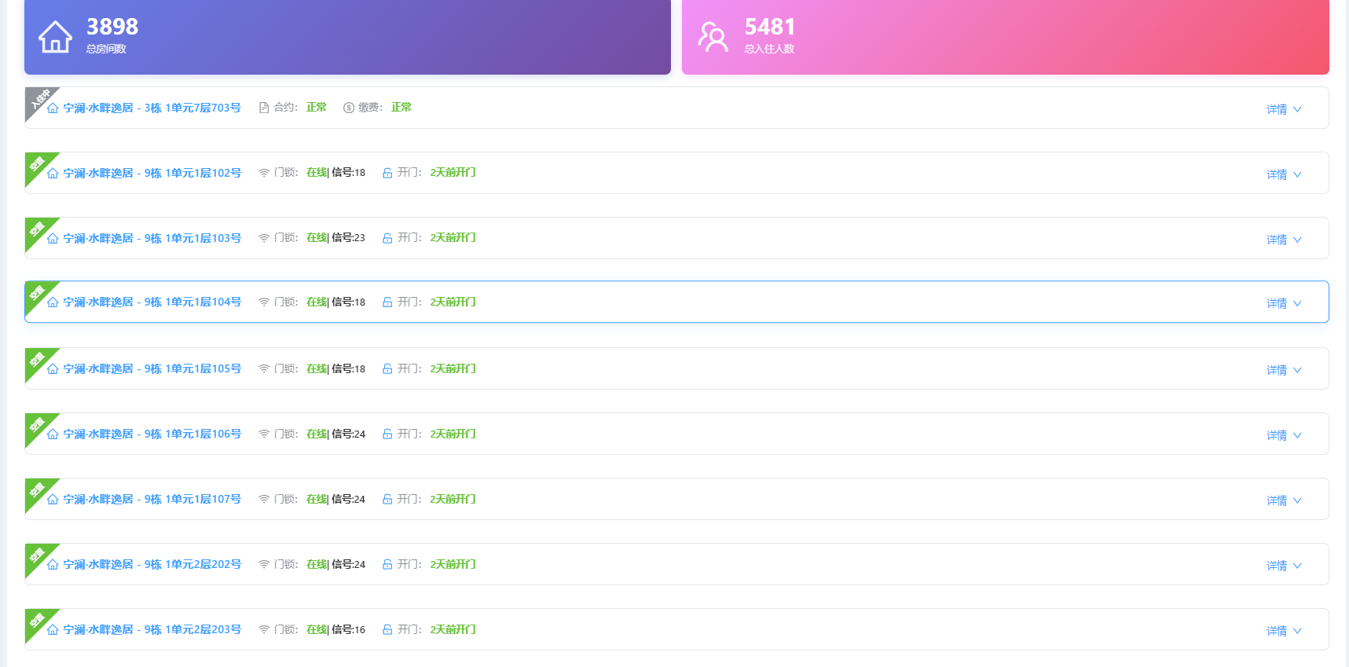Click wifi lock-signal icon in 202号 row

[264, 564]
